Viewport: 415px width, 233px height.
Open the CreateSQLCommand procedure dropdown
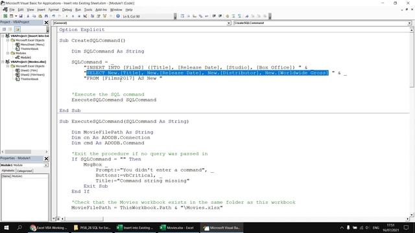pos(409,23)
